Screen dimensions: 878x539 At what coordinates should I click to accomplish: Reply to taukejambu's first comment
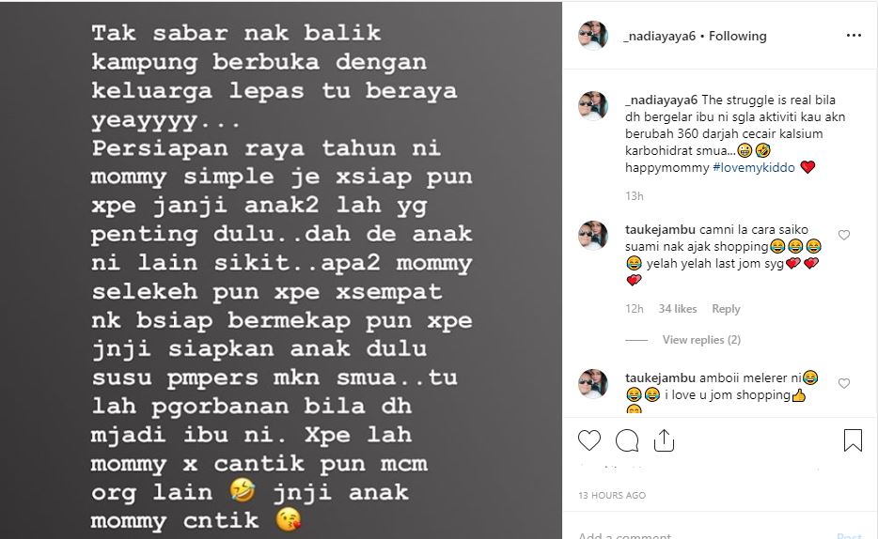(x=726, y=309)
